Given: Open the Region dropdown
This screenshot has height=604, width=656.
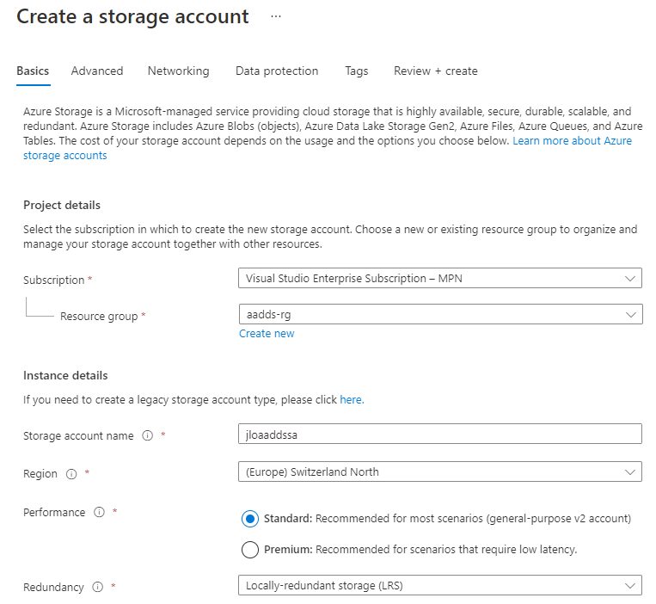Looking at the screenshot, I should 439,472.
